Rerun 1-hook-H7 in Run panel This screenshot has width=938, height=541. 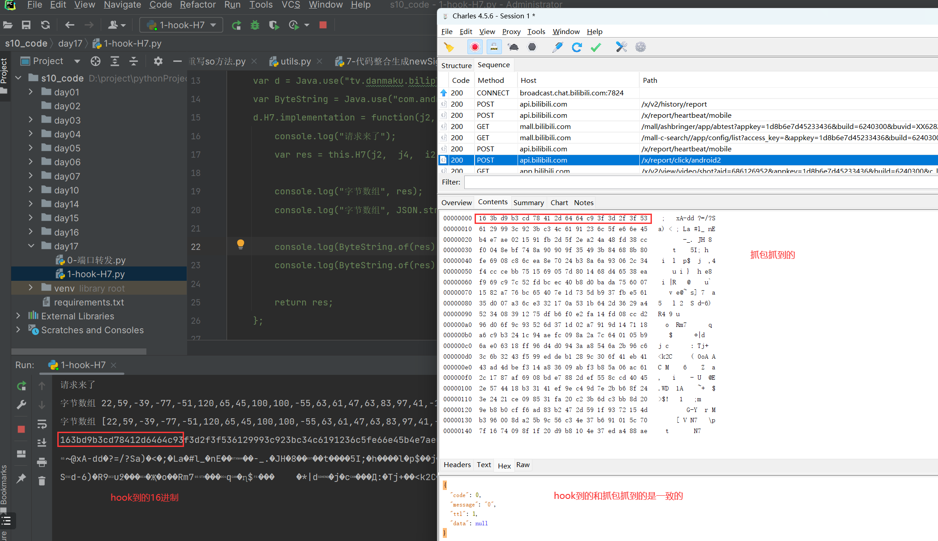pos(21,386)
